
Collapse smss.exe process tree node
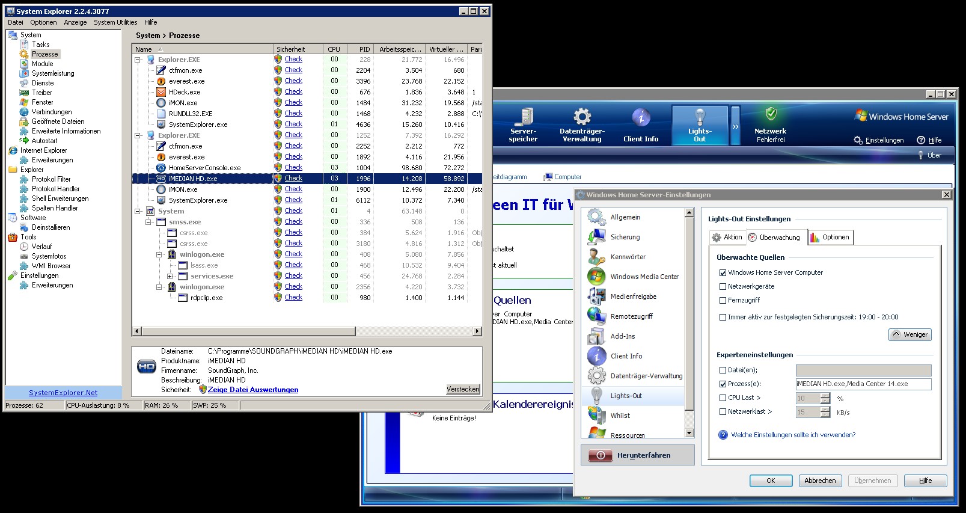click(x=148, y=222)
